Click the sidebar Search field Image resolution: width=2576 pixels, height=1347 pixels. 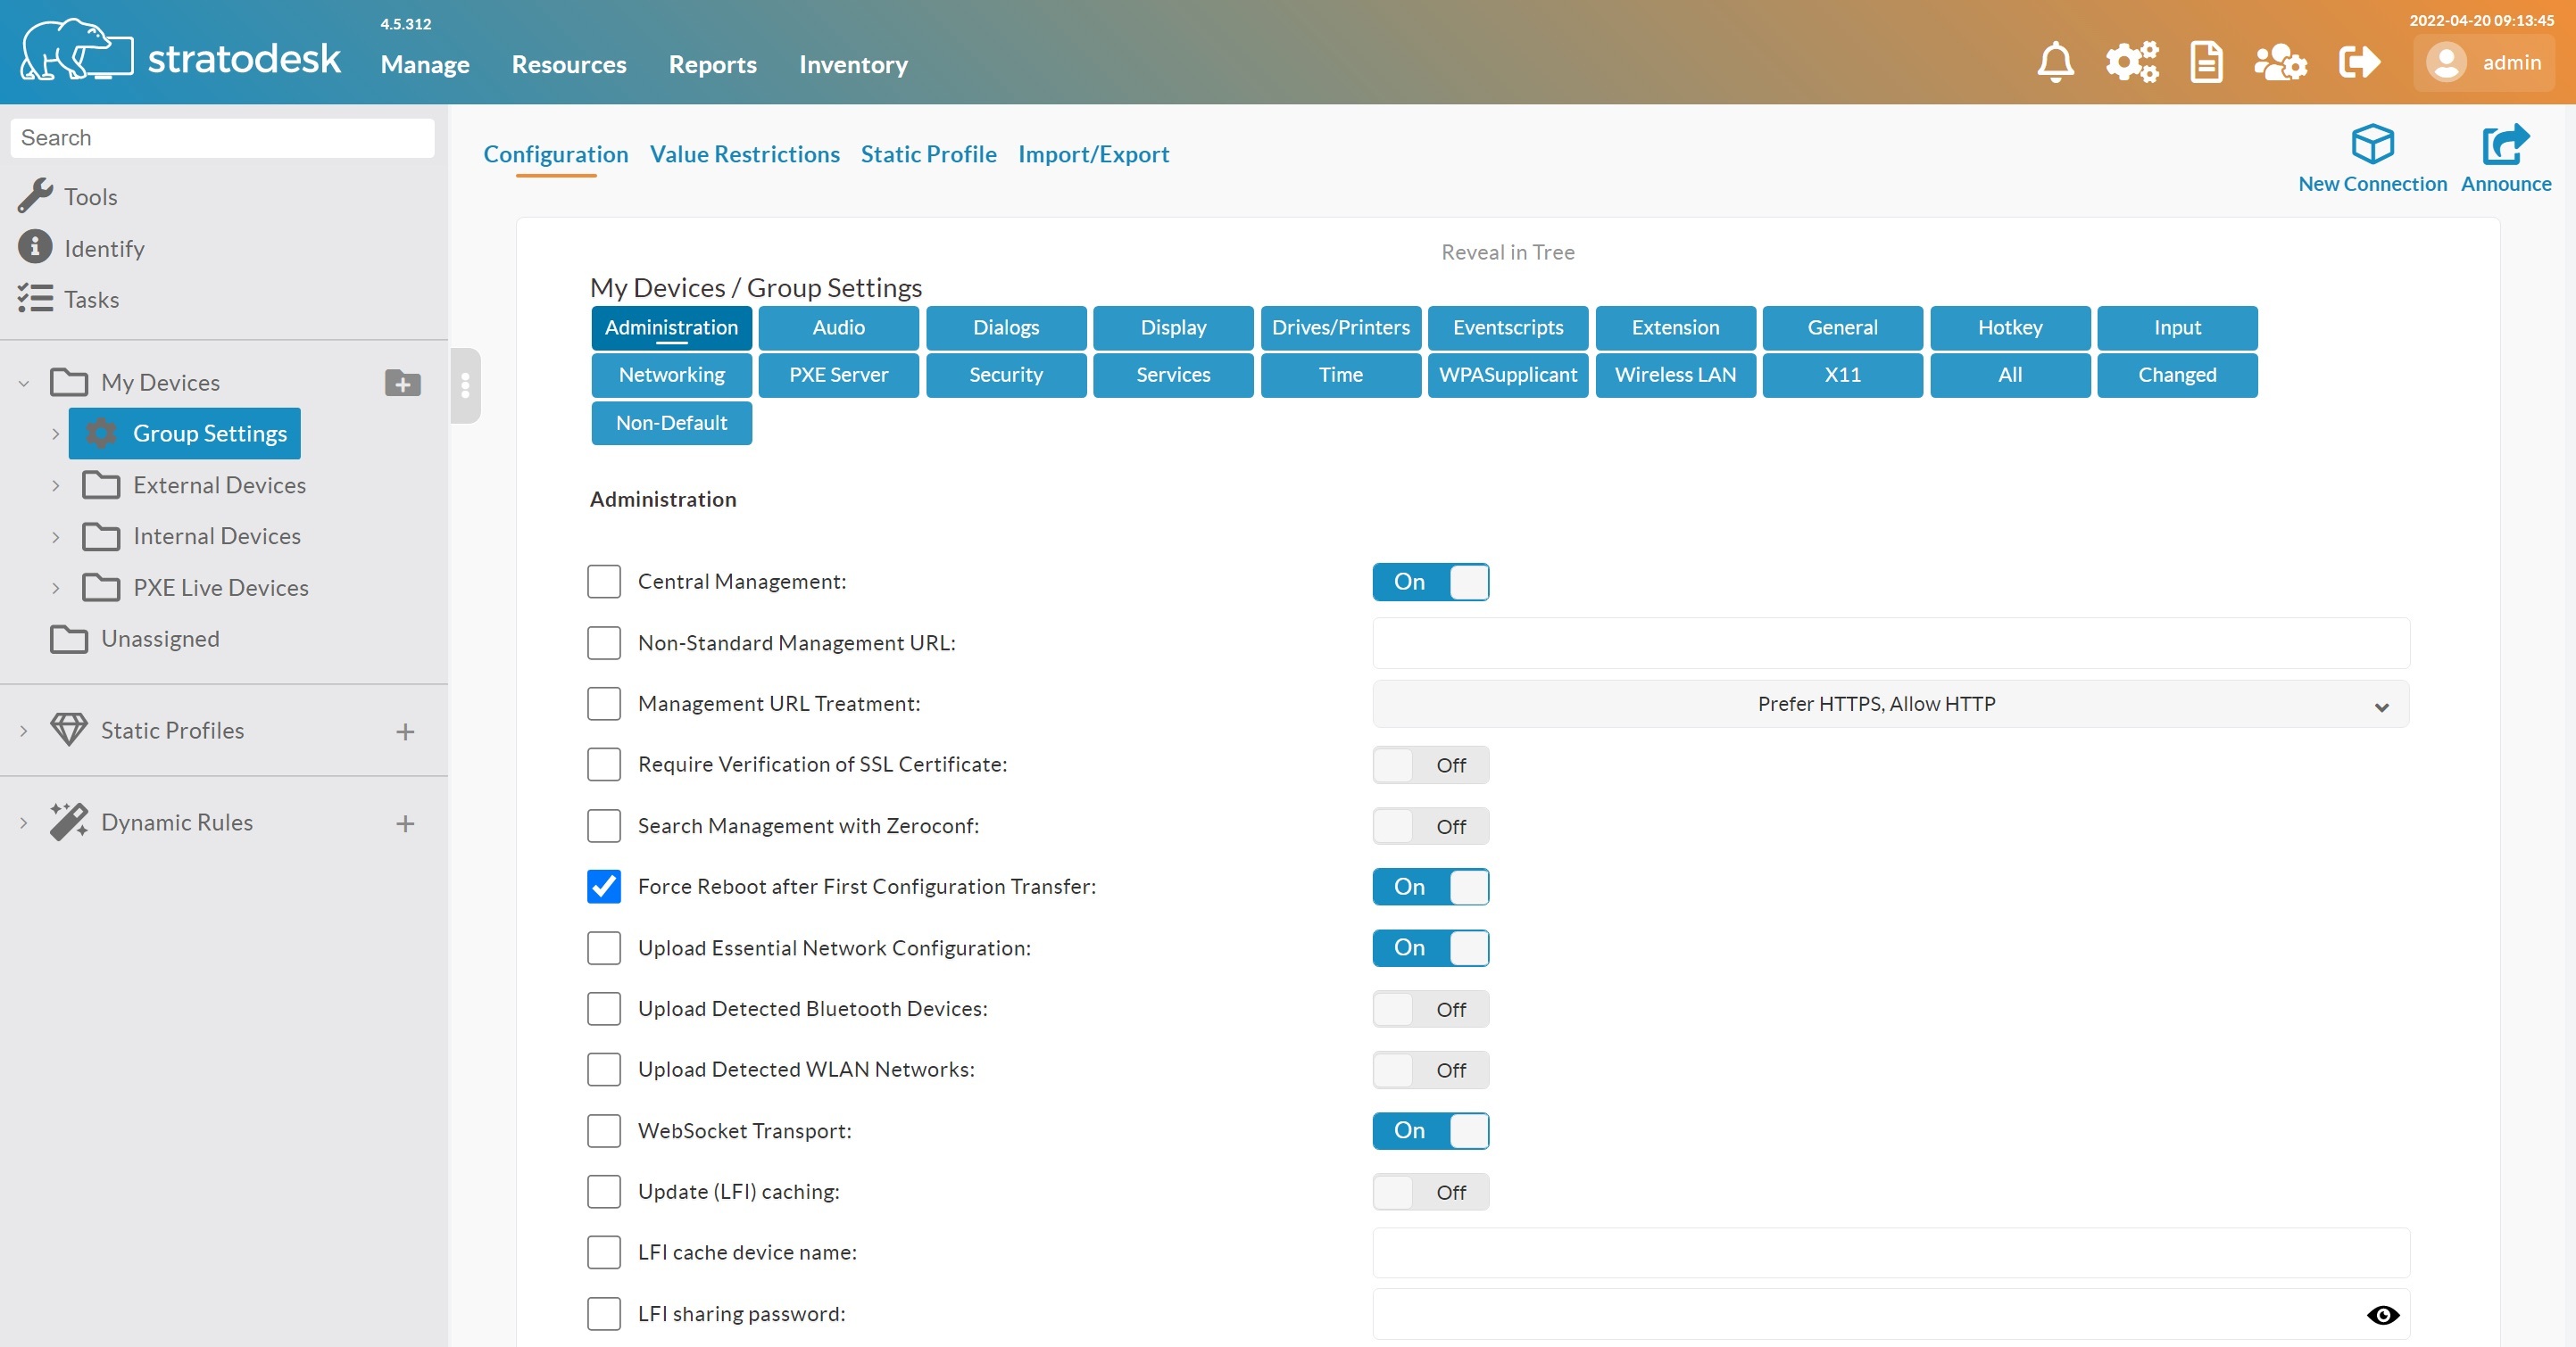tap(222, 138)
